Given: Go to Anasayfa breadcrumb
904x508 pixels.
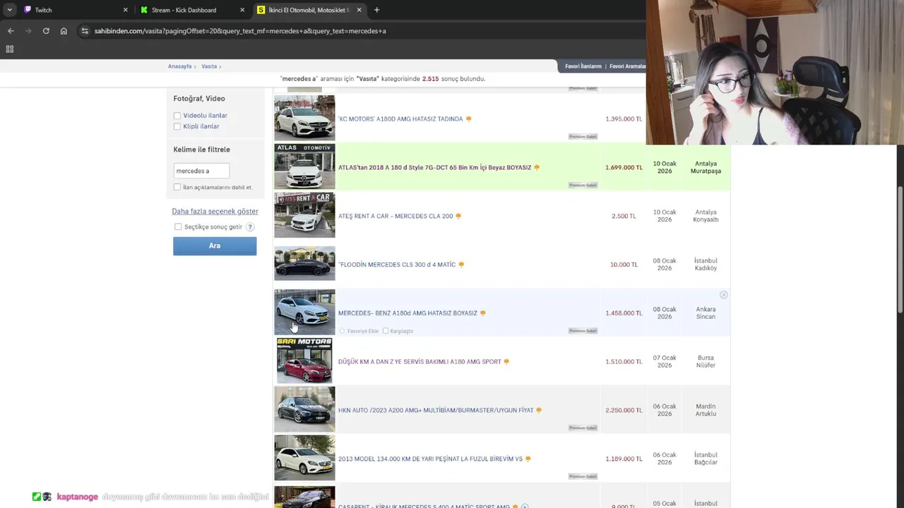Looking at the screenshot, I should tap(179, 66).
